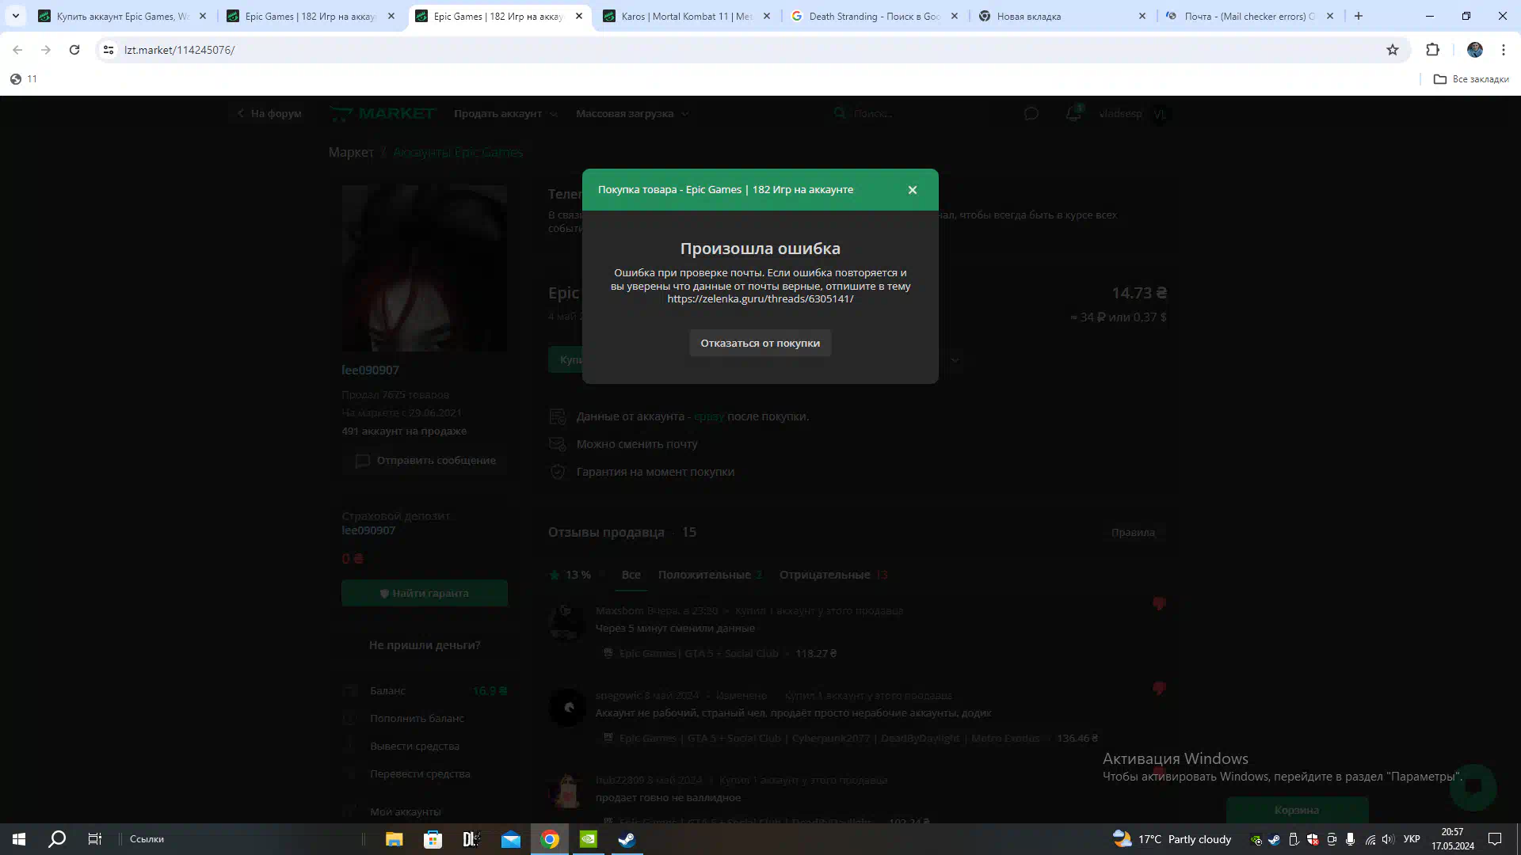Switch to the 'Новая вкладка' tab

coord(1063,16)
